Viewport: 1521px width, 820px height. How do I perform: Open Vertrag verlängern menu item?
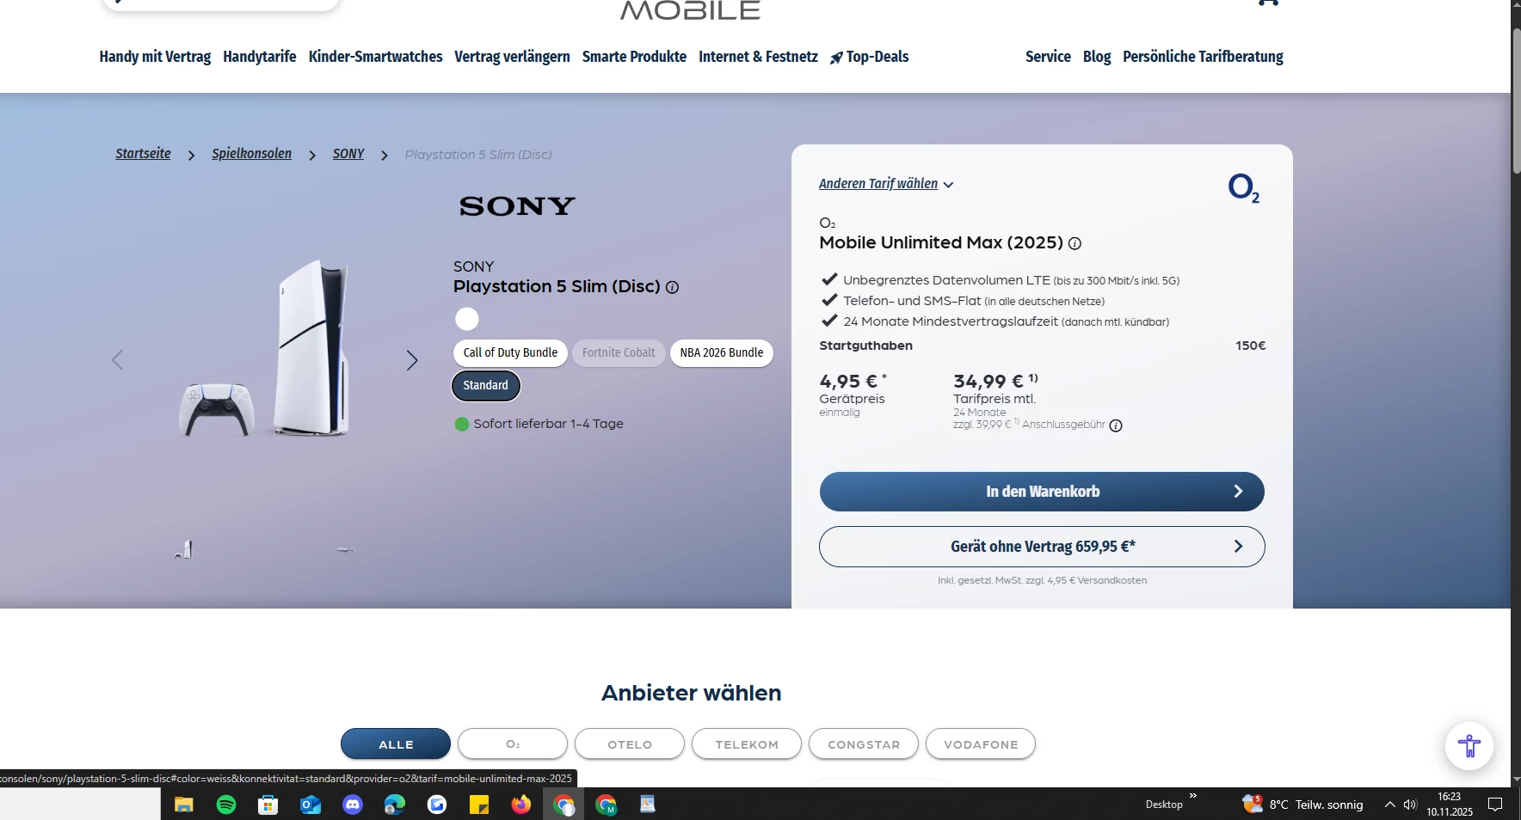point(512,57)
